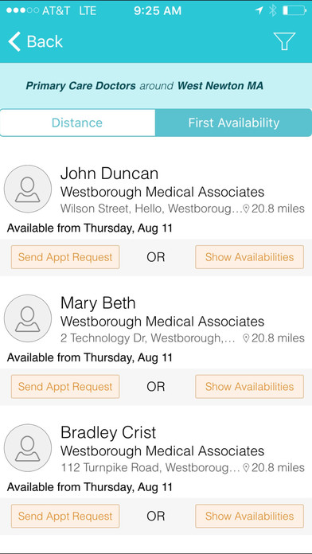Image resolution: width=312 pixels, height=554 pixels.
Task: Select the First Availability tab
Action: click(233, 123)
